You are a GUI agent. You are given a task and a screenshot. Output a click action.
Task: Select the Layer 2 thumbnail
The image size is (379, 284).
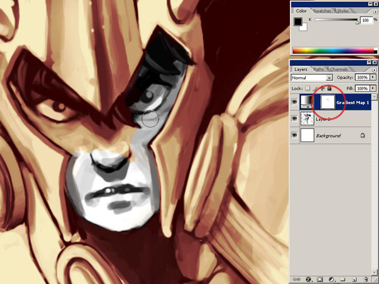(307, 118)
